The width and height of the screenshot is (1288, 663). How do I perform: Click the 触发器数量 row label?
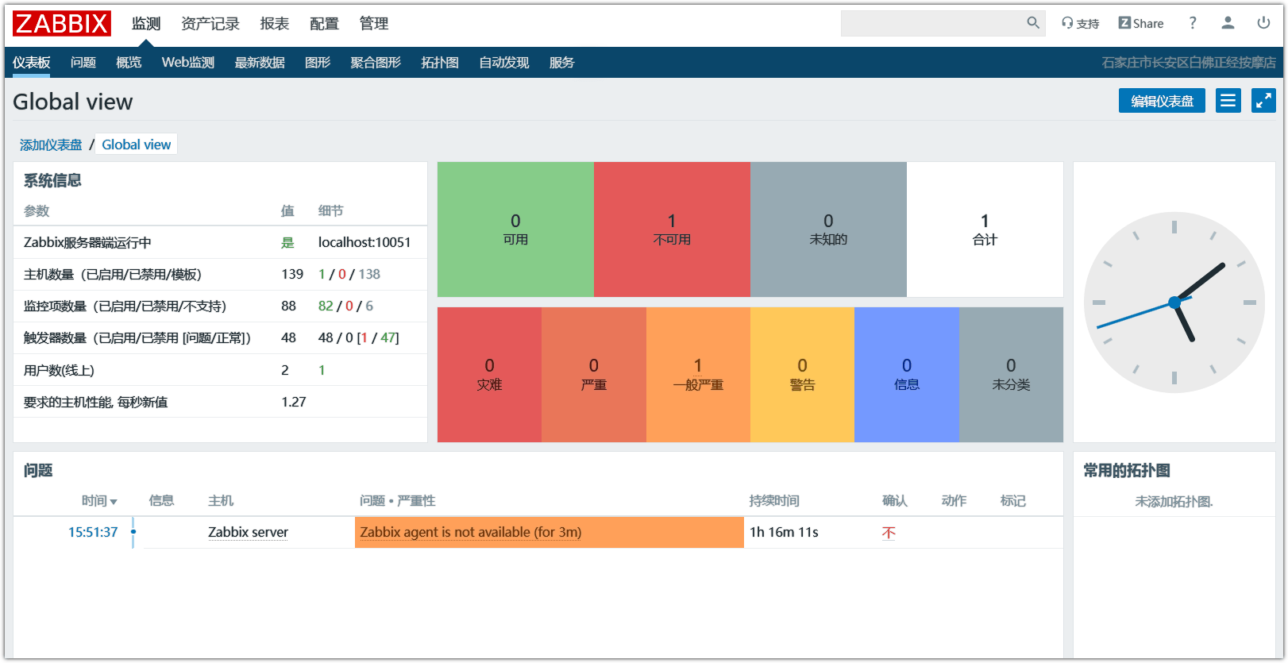[137, 337]
